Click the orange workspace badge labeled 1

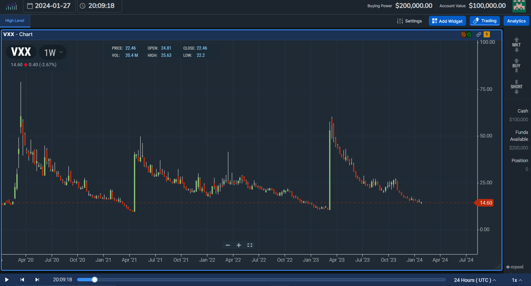(x=487, y=34)
